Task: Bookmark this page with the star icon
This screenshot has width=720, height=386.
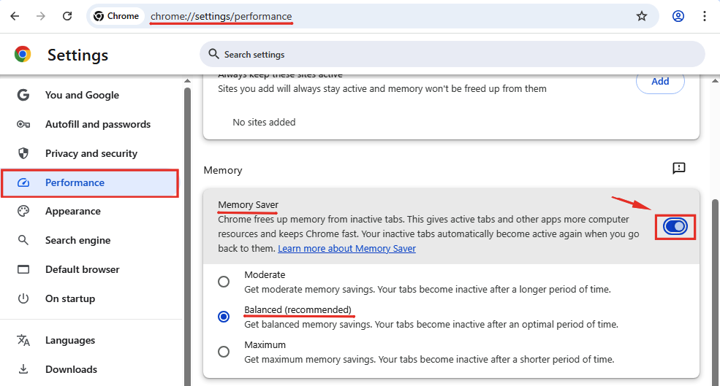Action: click(x=642, y=17)
